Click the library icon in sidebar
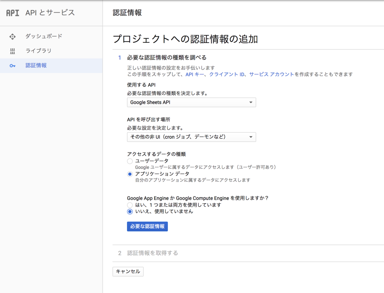 12,51
